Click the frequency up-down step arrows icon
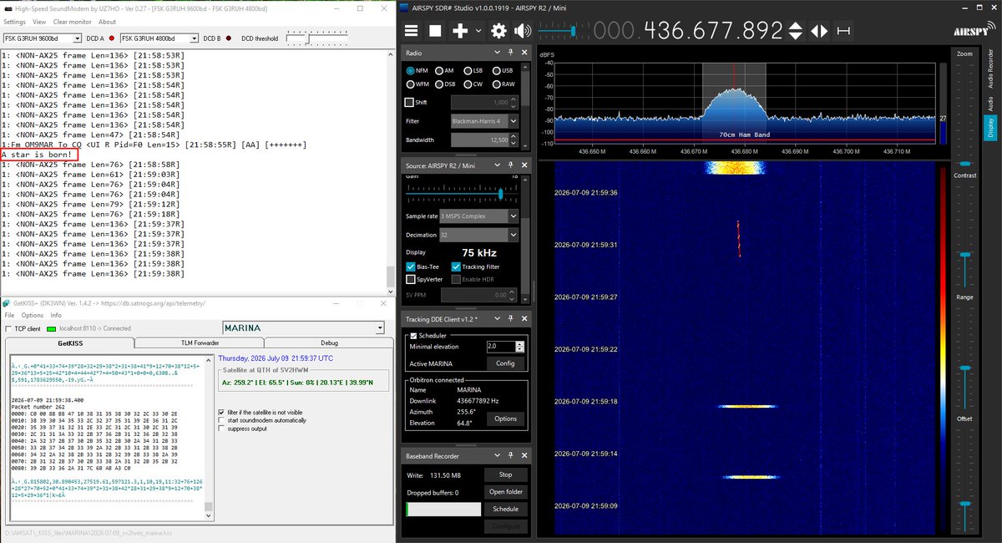The image size is (1002, 543). pyautogui.click(x=796, y=31)
